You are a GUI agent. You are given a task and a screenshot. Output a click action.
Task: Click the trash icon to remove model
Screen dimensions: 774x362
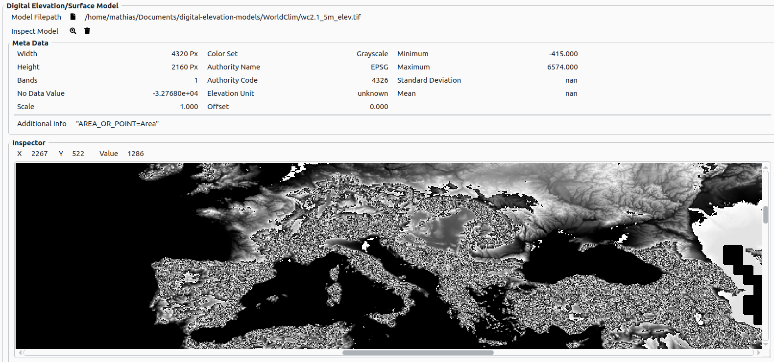click(x=87, y=31)
